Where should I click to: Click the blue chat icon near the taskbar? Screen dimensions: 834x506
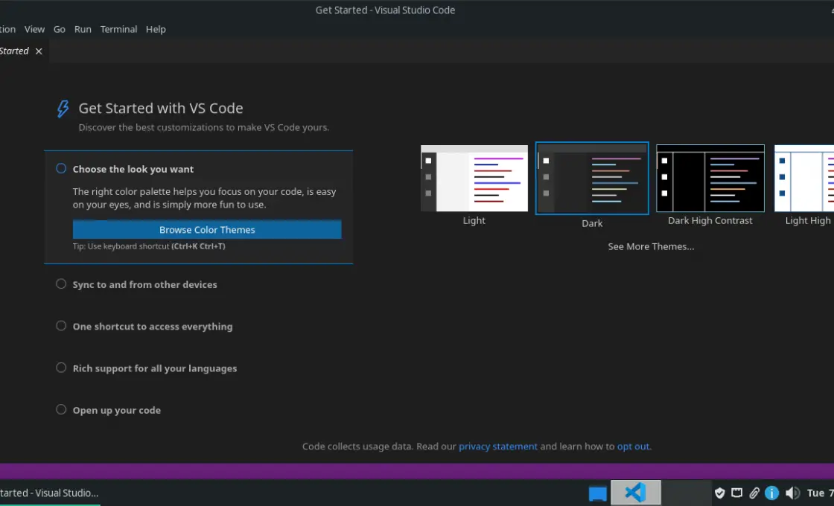596,493
